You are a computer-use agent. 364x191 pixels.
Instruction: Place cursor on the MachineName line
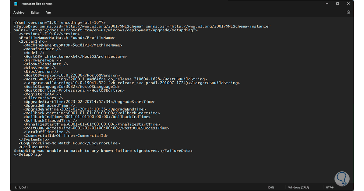[x=73, y=45]
